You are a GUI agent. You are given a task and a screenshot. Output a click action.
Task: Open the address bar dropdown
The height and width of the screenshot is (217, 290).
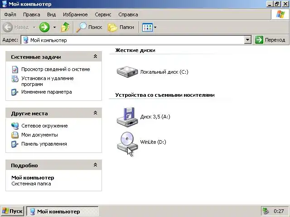pos(248,40)
